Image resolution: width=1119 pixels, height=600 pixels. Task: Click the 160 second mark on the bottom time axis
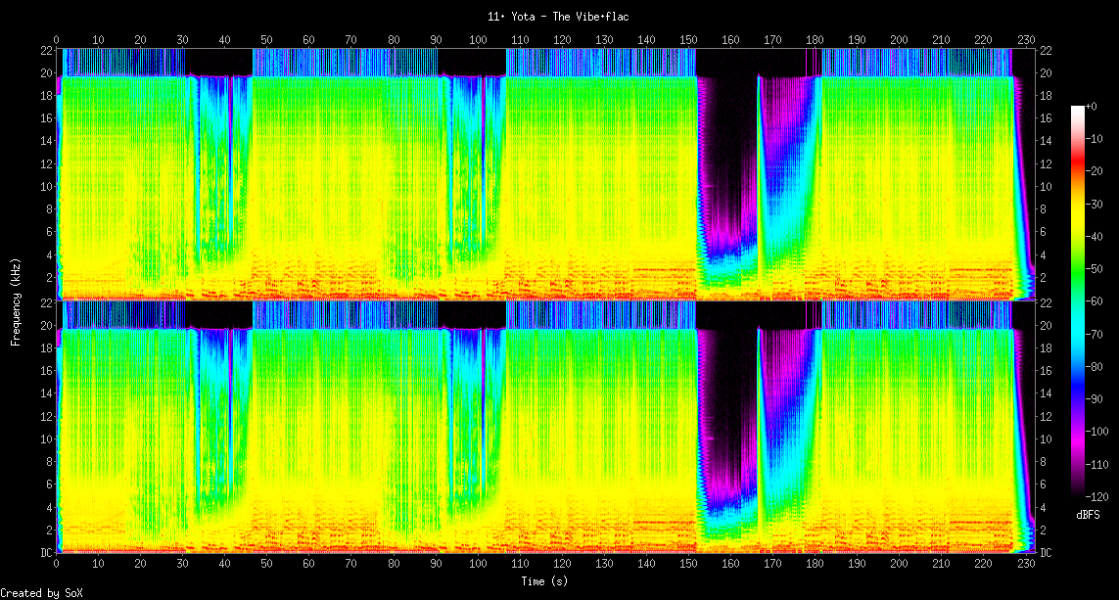pyautogui.click(x=730, y=565)
